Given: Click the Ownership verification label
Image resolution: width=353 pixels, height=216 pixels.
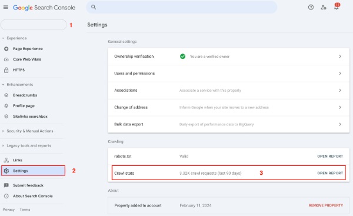Looking at the screenshot, I should click(134, 57).
